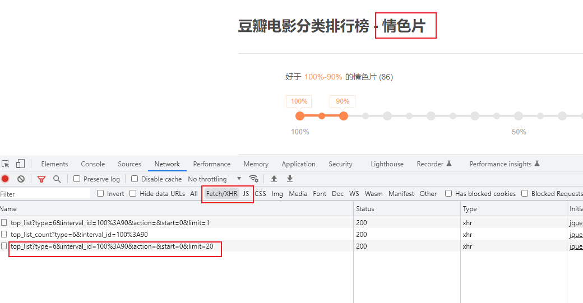Check the Invert filter checkbox
This screenshot has height=303, width=583.
point(100,193)
